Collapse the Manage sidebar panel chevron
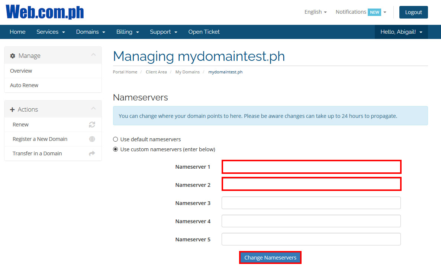Image resolution: width=441 pixels, height=271 pixels. click(x=93, y=55)
